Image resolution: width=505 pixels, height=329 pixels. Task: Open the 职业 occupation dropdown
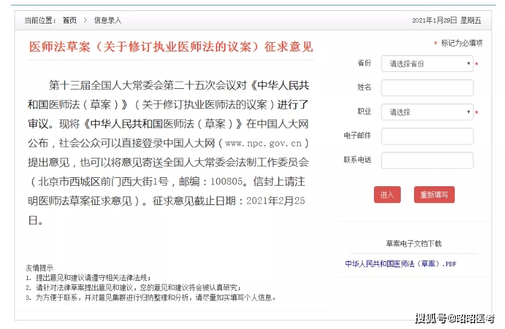tap(427, 112)
